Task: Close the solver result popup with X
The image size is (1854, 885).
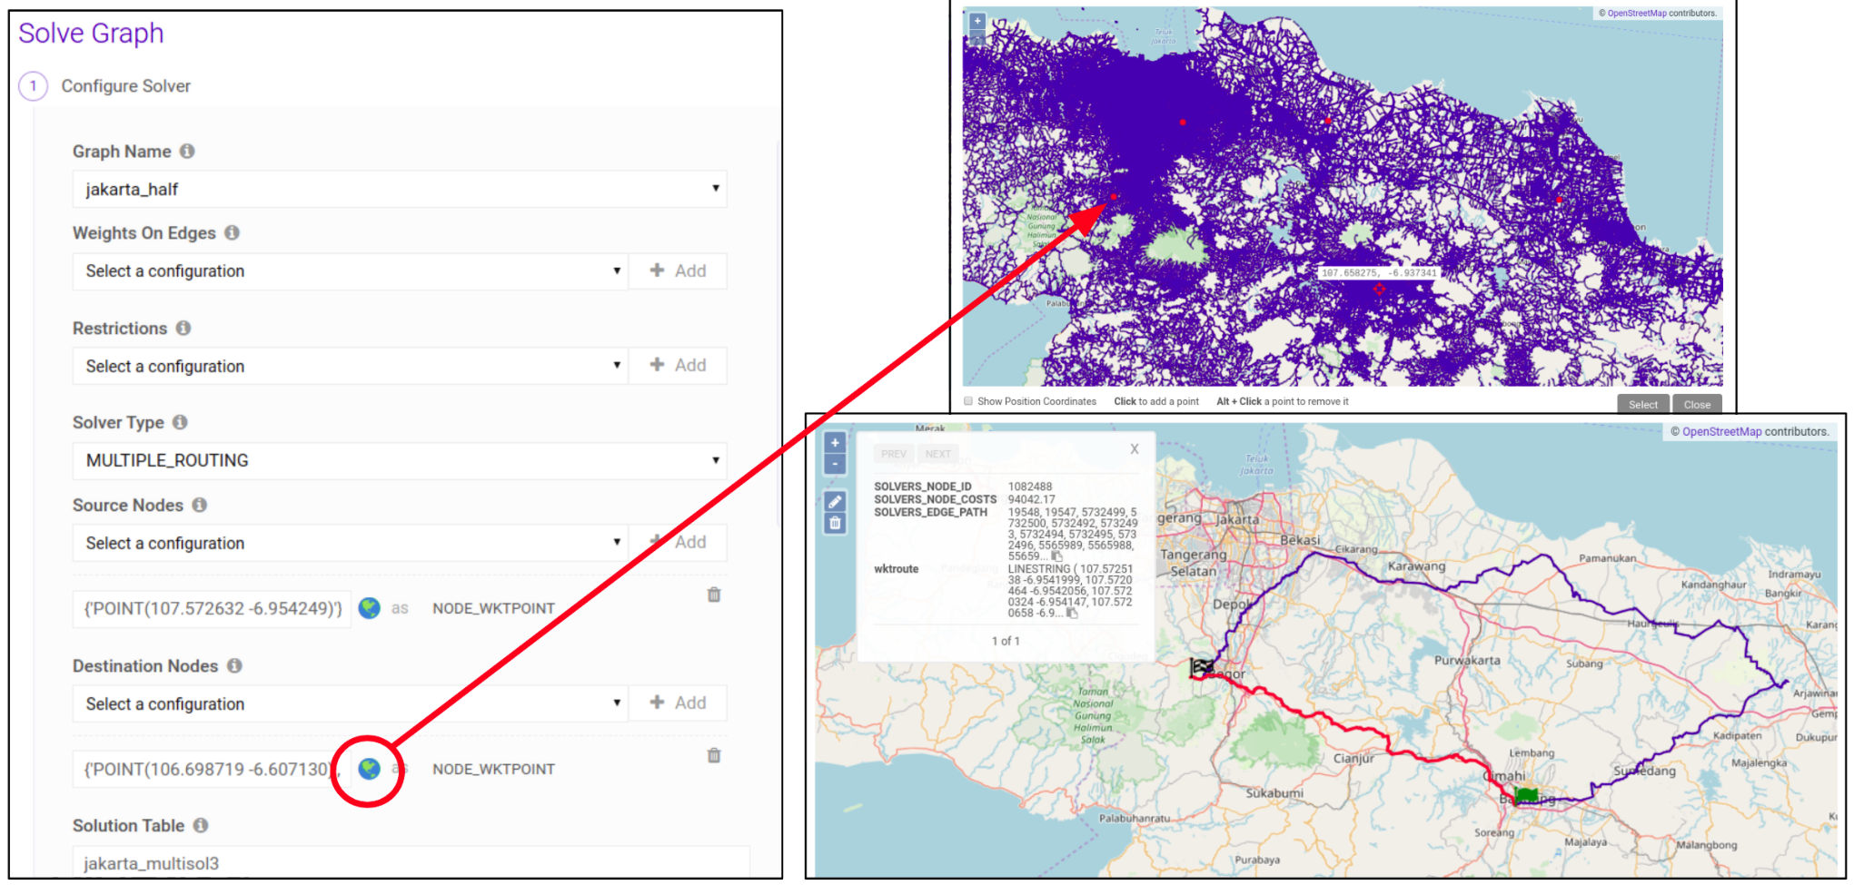Action: click(1135, 448)
